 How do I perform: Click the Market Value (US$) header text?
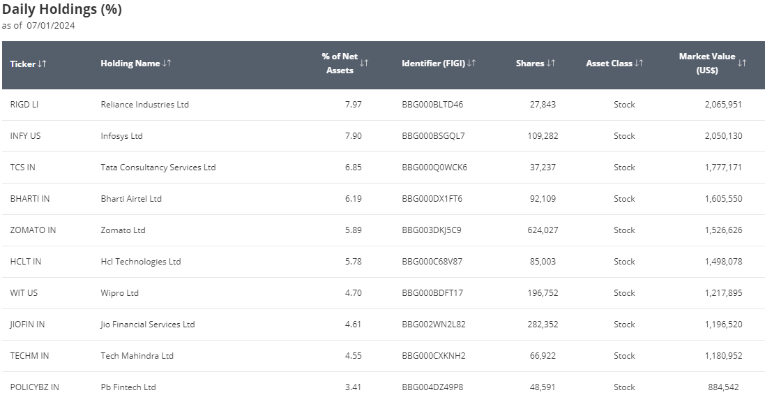[x=707, y=64]
